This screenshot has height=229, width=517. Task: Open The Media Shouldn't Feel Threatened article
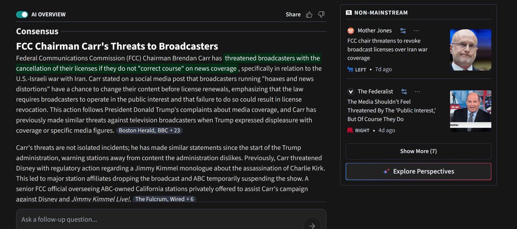391,110
